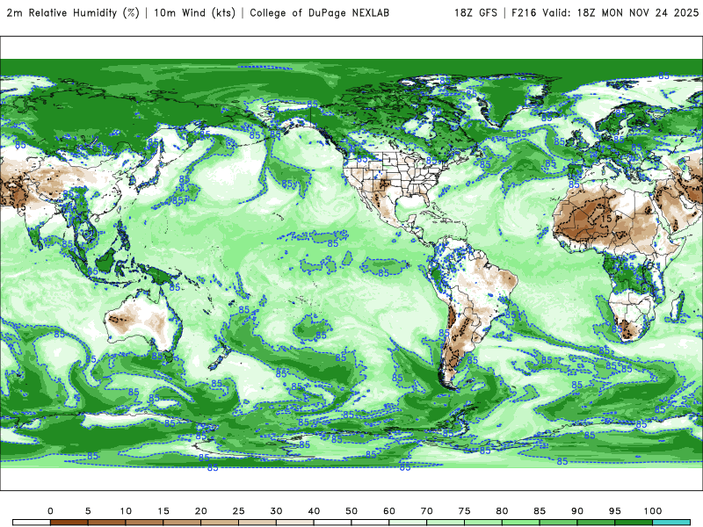Click the legend scale label "10"
703x527 pixels.
coord(126,511)
